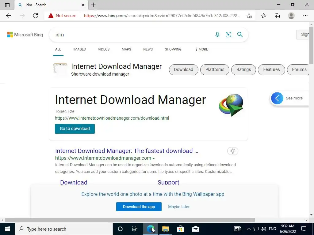Click the Go to download button
This screenshot has width=314, height=235.
point(75,129)
